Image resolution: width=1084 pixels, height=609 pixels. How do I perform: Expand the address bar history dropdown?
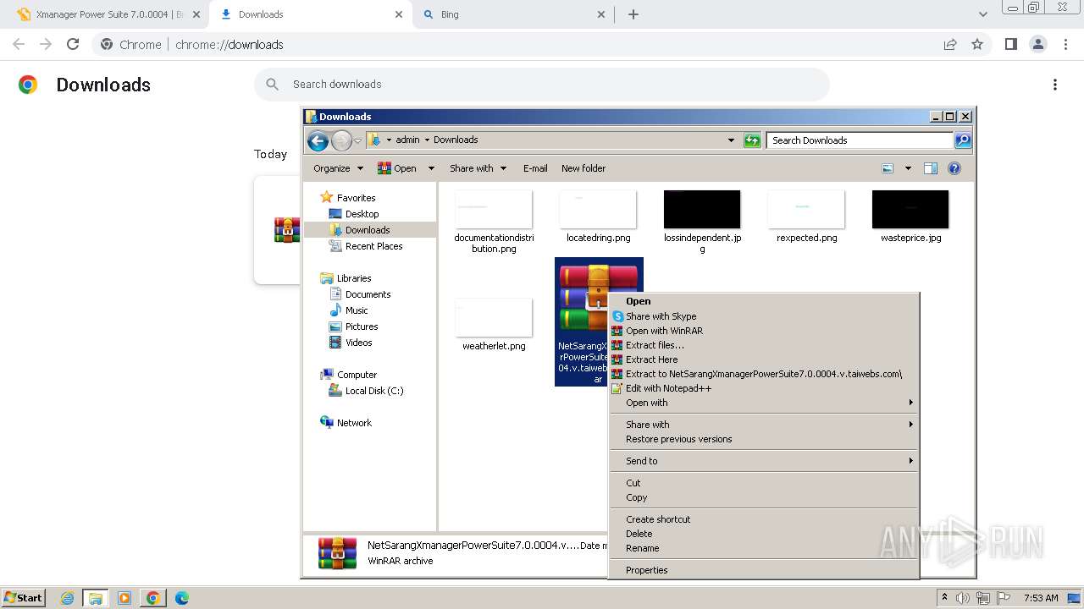pos(731,140)
